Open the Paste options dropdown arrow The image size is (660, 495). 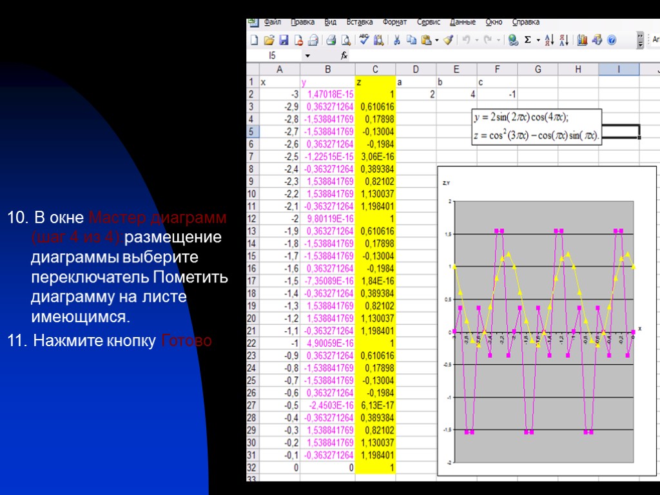[437, 40]
